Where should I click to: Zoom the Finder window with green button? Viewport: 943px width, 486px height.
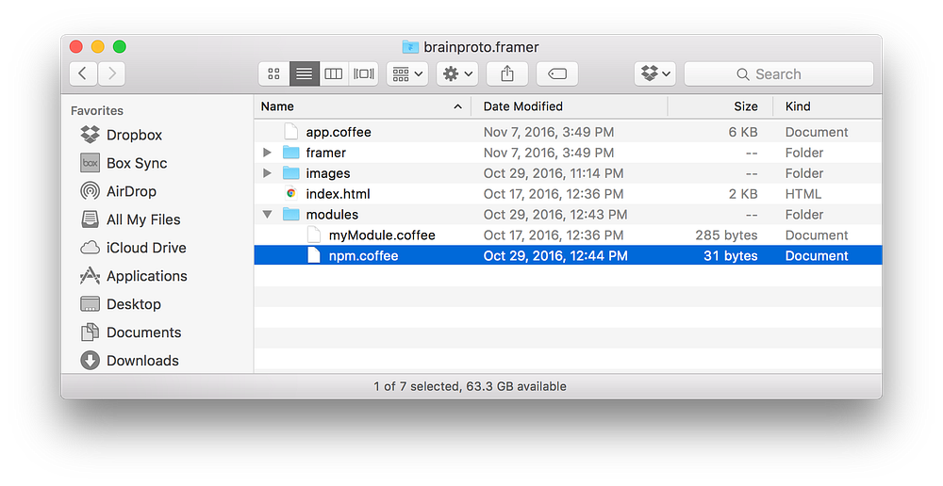(119, 46)
